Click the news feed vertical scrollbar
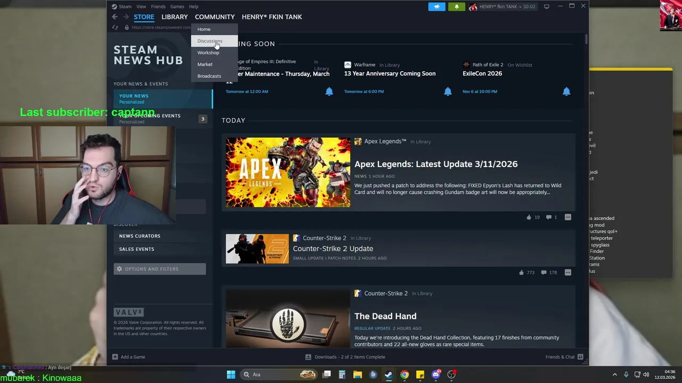 click(586, 39)
